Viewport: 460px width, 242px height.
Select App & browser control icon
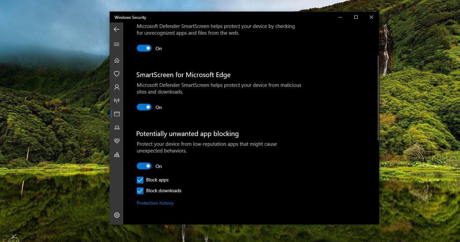[117, 114]
